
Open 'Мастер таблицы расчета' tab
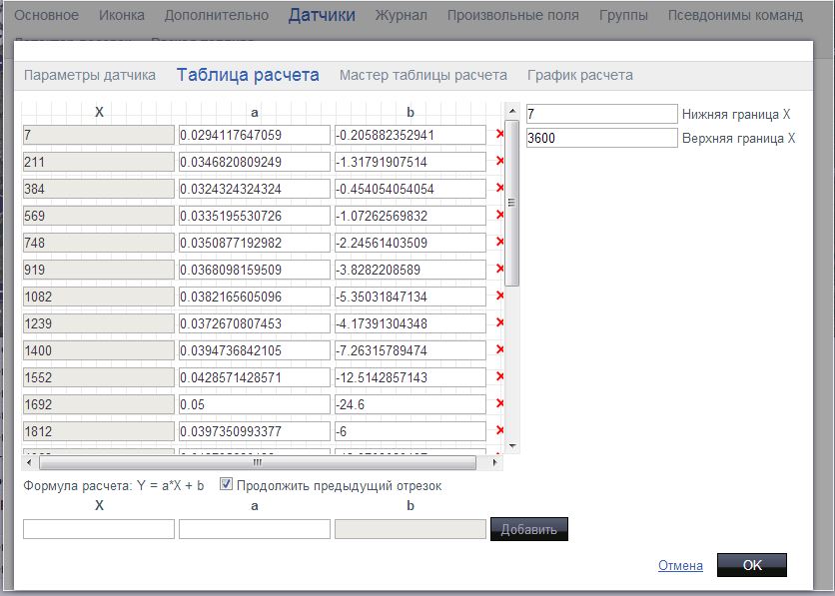pos(422,75)
